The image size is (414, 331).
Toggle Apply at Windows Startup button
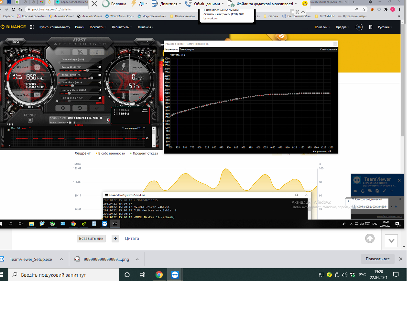coord(30,120)
